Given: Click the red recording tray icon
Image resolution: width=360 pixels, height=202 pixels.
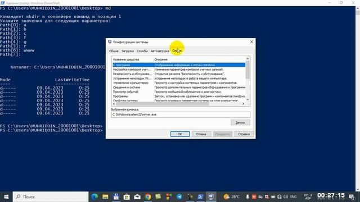Looking at the screenshot, I should click(x=254, y=197).
